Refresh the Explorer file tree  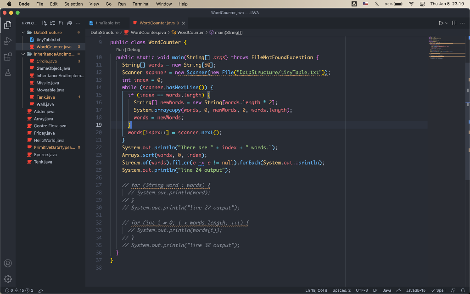[61, 23]
